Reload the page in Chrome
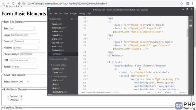Image resolution: width=196 pixels, height=110 pixels. tap(13, 3)
